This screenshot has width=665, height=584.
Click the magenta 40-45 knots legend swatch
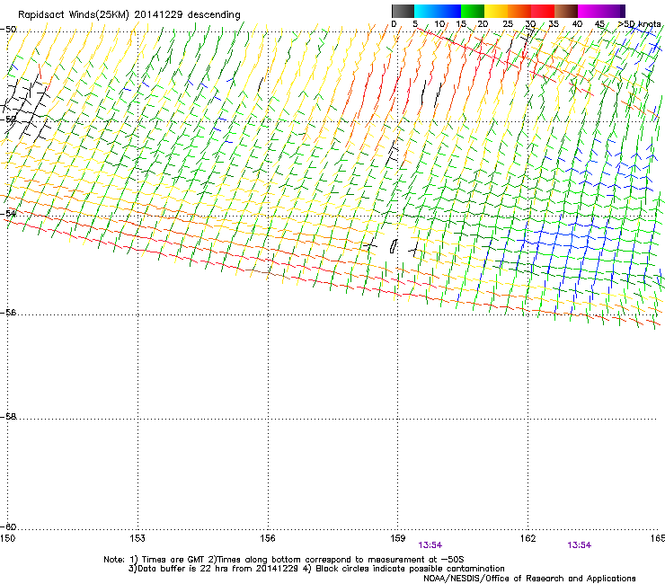click(590, 11)
